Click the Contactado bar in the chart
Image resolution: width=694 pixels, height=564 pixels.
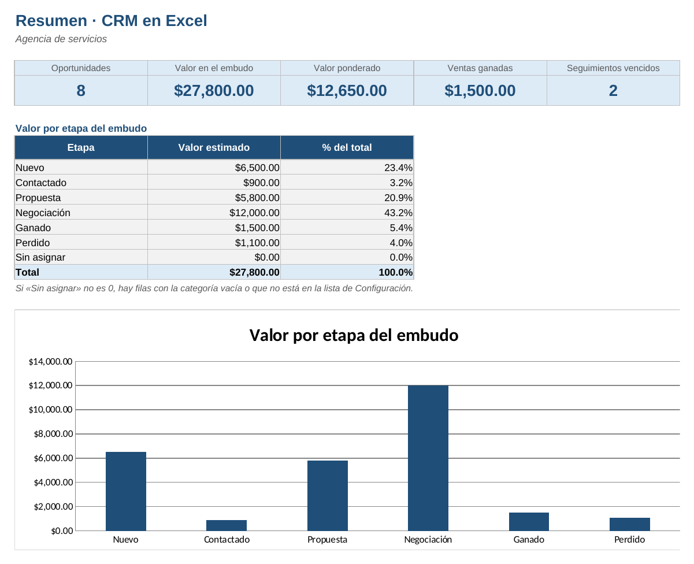click(x=227, y=525)
